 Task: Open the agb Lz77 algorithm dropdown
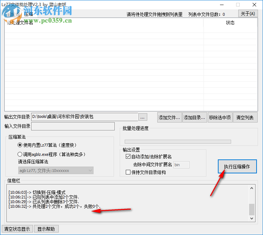click(x=56, y=171)
